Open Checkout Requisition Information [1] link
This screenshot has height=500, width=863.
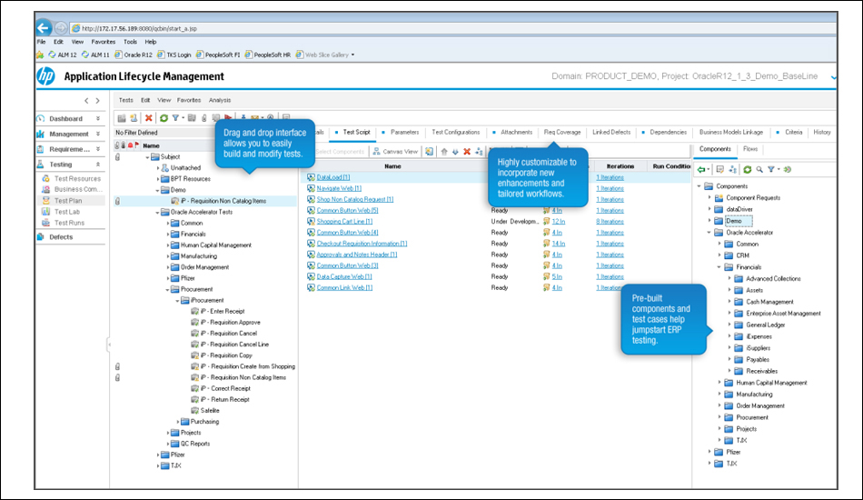362,244
